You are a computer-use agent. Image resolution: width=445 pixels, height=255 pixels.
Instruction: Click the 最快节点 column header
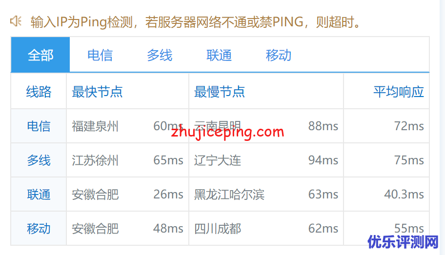pyautogui.click(x=98, y=92)
